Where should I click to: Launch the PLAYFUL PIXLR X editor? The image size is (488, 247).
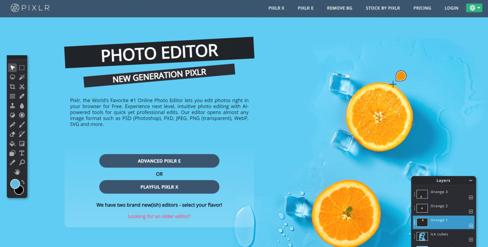(x=159, y=187)
